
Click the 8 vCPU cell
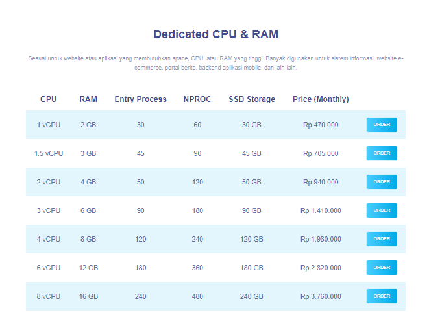[x=49, y=296]
